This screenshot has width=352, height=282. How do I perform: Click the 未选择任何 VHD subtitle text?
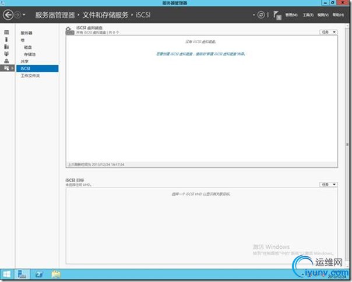tap(78, 185)
